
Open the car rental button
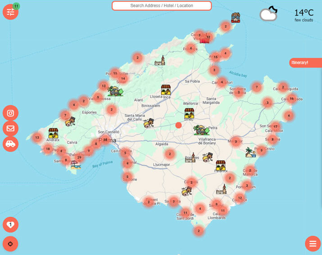[x=10, y=144]
